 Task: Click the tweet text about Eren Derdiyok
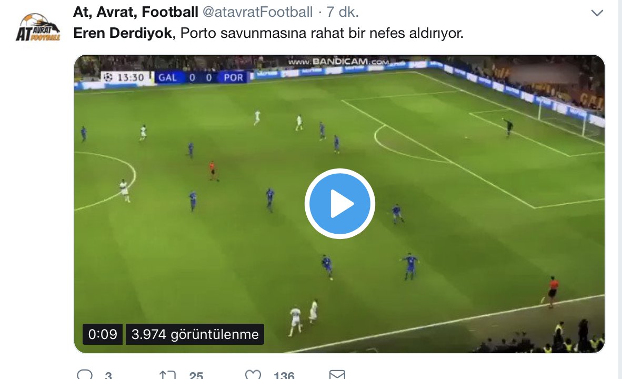pos(268,33)
